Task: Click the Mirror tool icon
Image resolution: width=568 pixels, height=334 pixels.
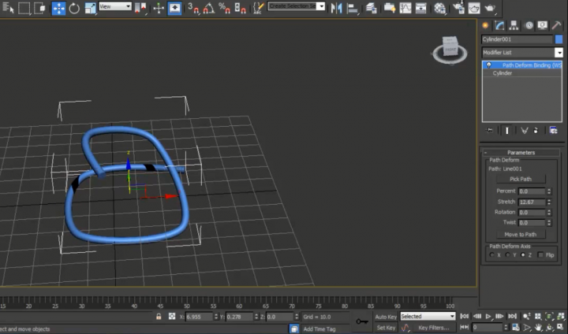Action: click(x=336, y=9)
